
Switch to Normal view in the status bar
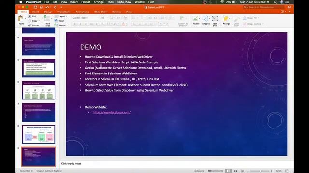coord(228,171)
